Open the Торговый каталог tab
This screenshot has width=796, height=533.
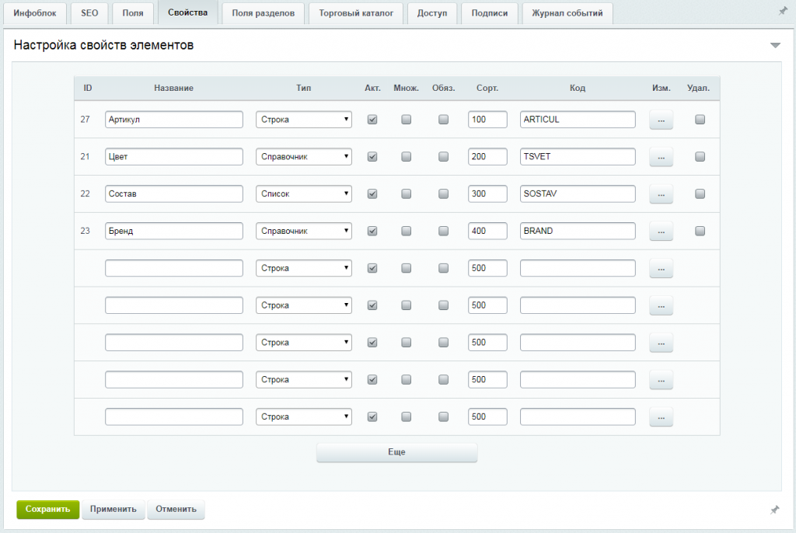pos(356,13)
